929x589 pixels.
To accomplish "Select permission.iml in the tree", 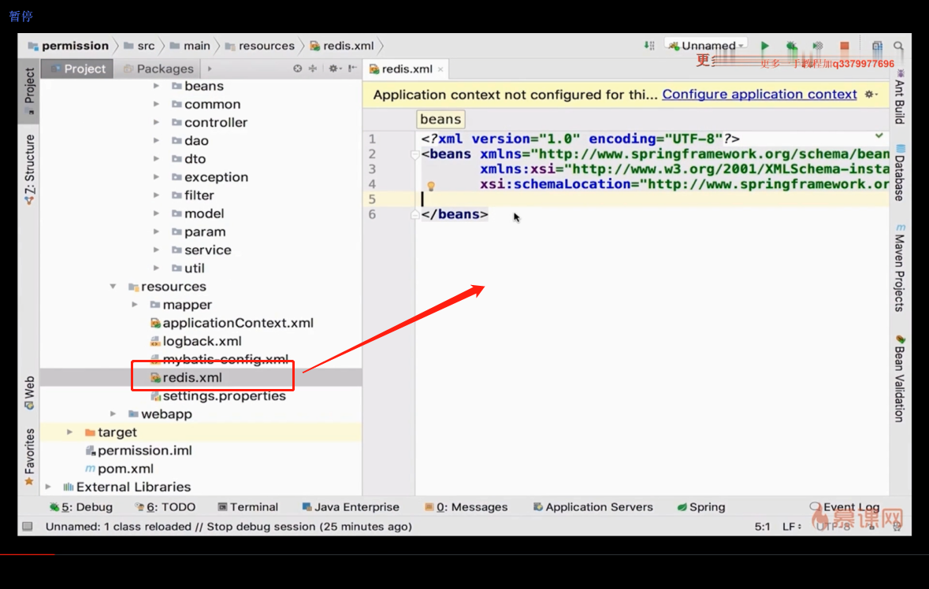I will 139,450.
